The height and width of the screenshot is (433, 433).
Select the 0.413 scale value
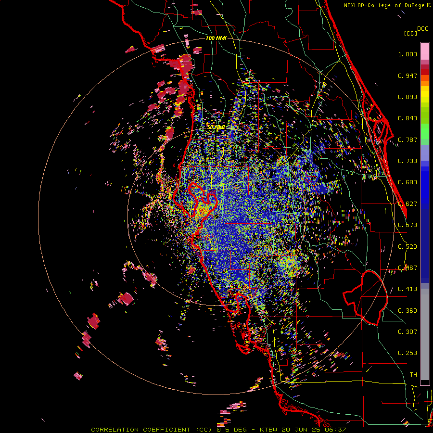pyautogui.click(x=408, y=289)
